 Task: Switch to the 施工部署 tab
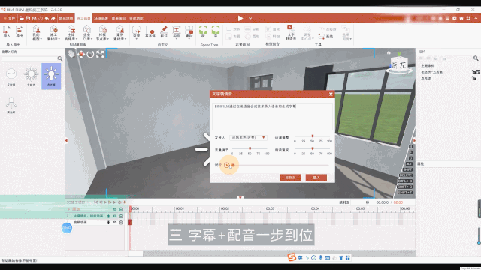(x=83, y=18)
